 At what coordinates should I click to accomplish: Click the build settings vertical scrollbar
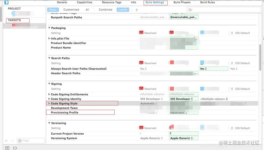click(x=260, y=57)
